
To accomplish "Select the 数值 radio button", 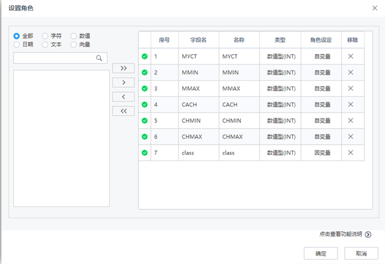I will pos(74,36).
